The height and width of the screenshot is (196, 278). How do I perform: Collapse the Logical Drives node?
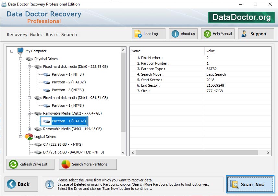coord(20,137)
